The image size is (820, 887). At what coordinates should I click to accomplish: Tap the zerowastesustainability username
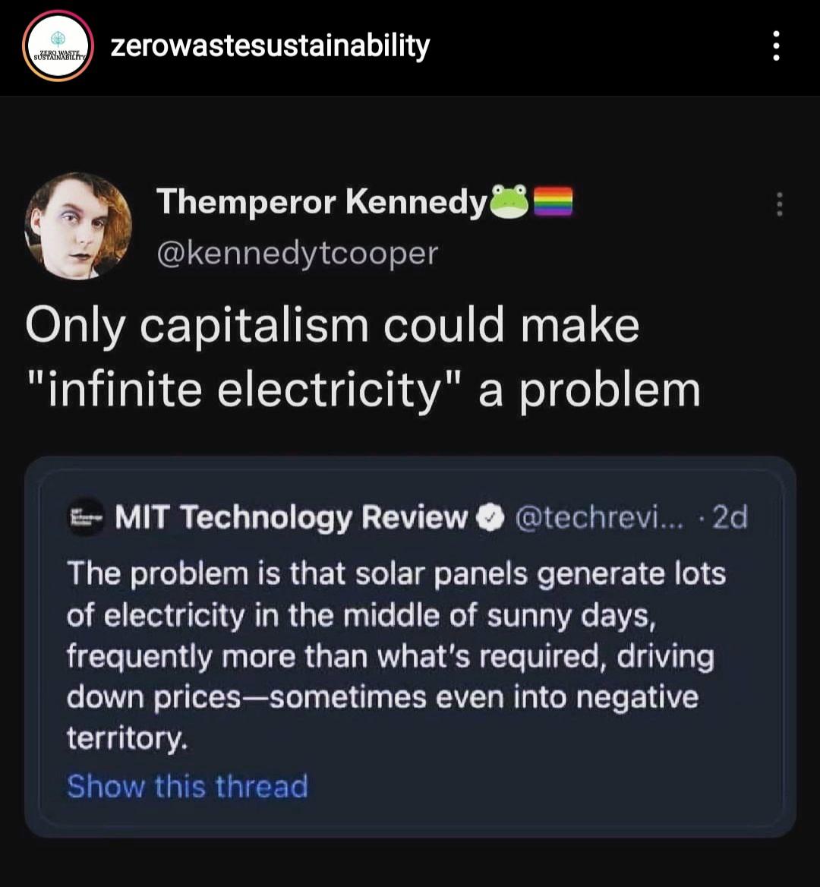pyautogui.click(x=270, y=46)
